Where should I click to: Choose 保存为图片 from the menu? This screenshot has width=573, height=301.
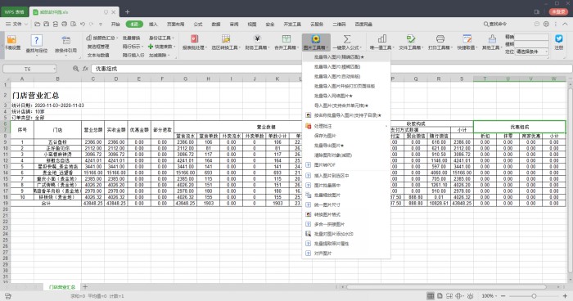[x=346, y=136]
